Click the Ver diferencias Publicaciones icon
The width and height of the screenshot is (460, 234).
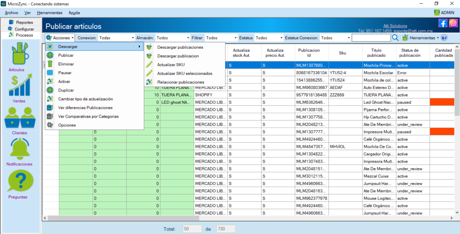click(x=50, y=107)
